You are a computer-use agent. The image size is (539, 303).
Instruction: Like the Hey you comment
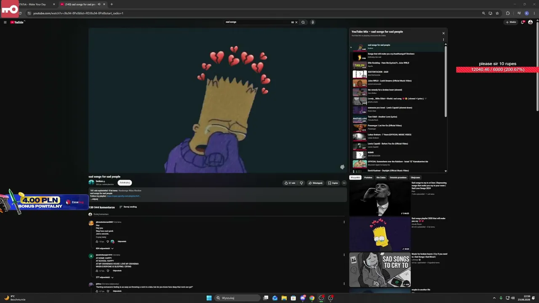97,242
